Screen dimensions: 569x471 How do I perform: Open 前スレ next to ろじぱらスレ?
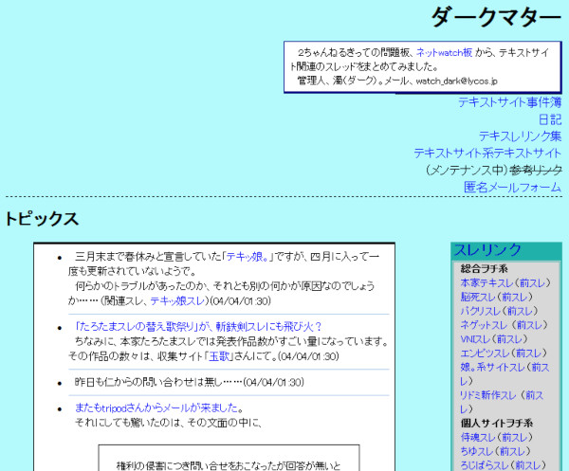[x=527, y=465]
